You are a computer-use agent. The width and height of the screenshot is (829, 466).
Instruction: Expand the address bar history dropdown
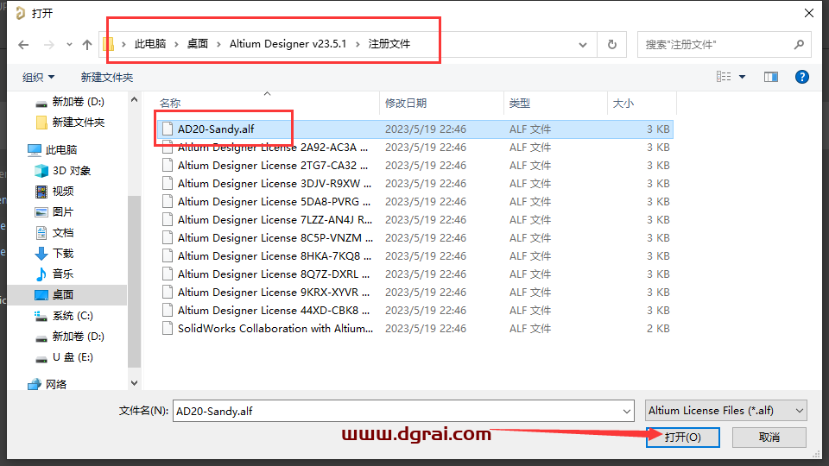[583, 45]
